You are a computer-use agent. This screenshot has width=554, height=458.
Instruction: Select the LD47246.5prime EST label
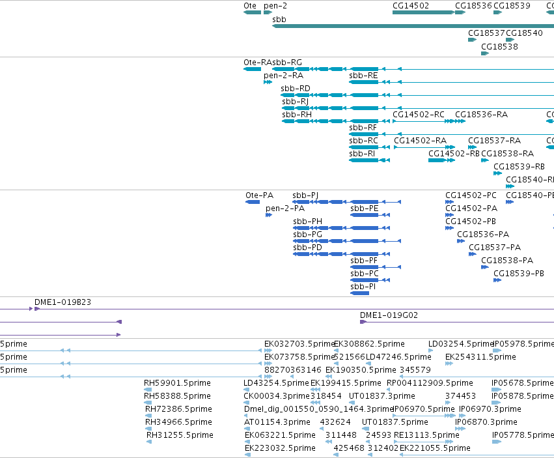(398, 357)
